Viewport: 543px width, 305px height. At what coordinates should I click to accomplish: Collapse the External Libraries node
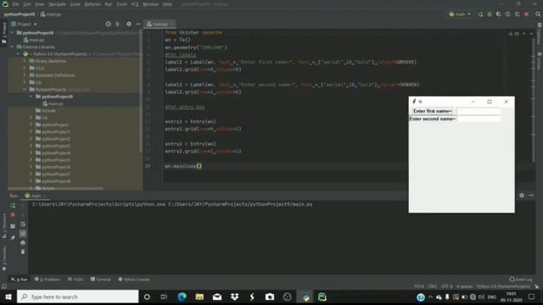13,47
